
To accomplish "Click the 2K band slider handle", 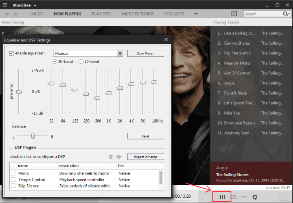I will point(120,88).
